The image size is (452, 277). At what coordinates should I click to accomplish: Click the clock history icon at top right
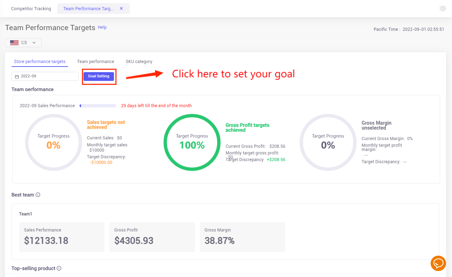tap(443, 8)
